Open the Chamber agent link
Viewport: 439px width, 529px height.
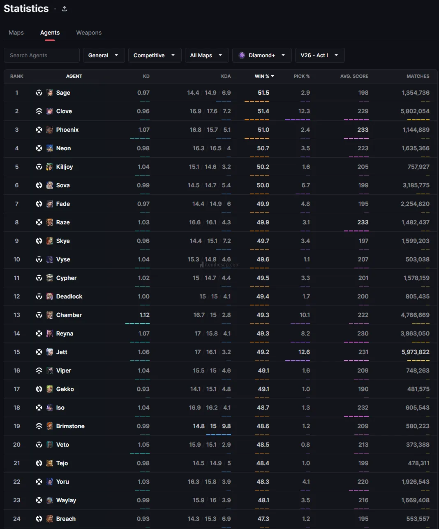(x=69, y=315)
